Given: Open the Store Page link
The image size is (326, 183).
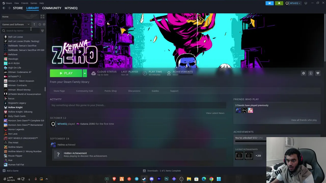Looking at the screenshot, I should click(x=59, y=91).
